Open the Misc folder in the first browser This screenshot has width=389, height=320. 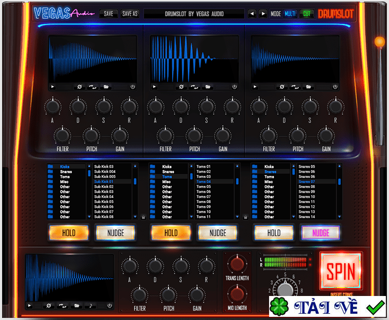(x=66, y=182)
